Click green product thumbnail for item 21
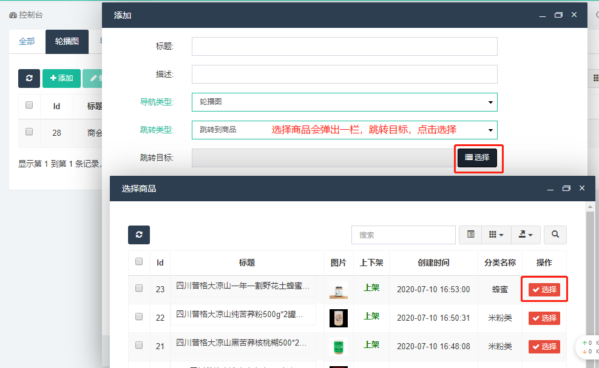The height and width of the screenshot is (368, 599). pos(338,346)
